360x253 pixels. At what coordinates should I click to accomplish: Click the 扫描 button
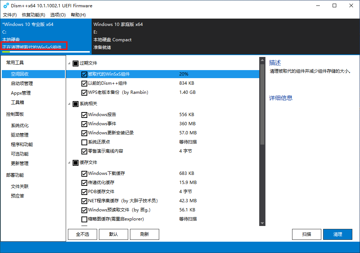coord(306,234)
